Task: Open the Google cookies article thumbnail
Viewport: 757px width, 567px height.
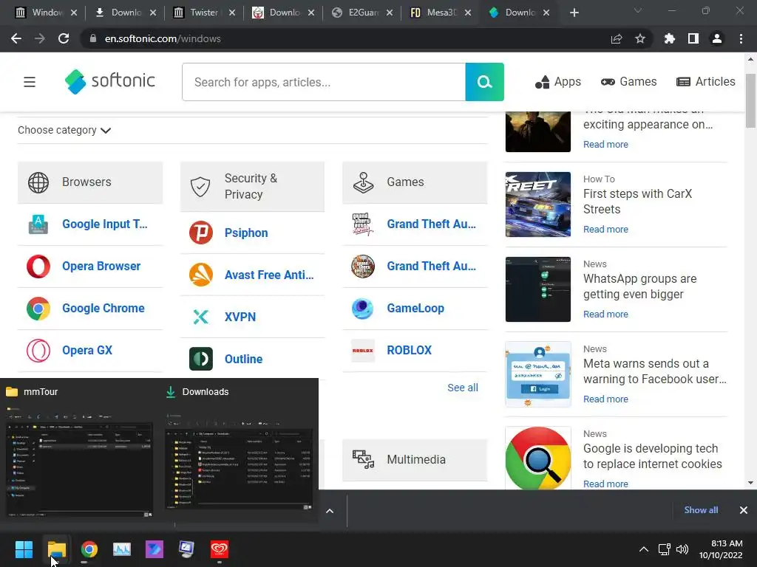Action: [538, 458]
